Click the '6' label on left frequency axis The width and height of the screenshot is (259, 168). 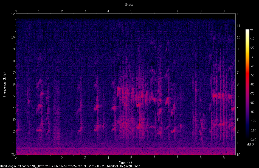pyautogui.click(x=14, y=84)
